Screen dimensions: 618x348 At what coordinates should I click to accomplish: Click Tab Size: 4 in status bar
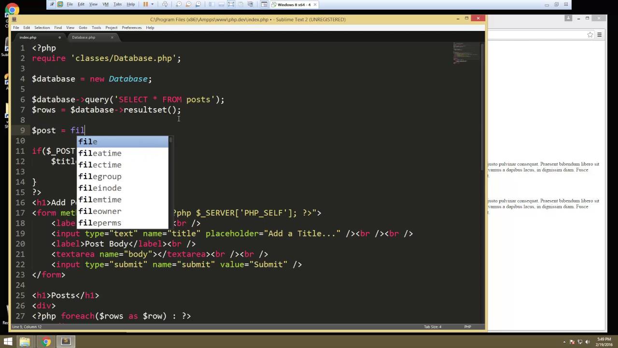tap(433, 327)
